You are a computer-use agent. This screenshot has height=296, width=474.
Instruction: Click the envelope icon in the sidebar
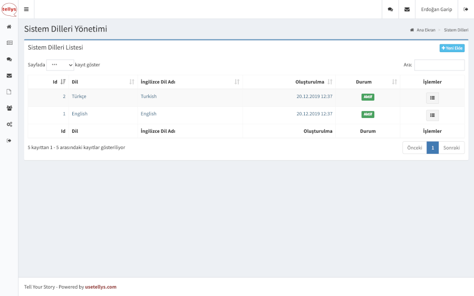pyautogui.click(x=9, y=75)
